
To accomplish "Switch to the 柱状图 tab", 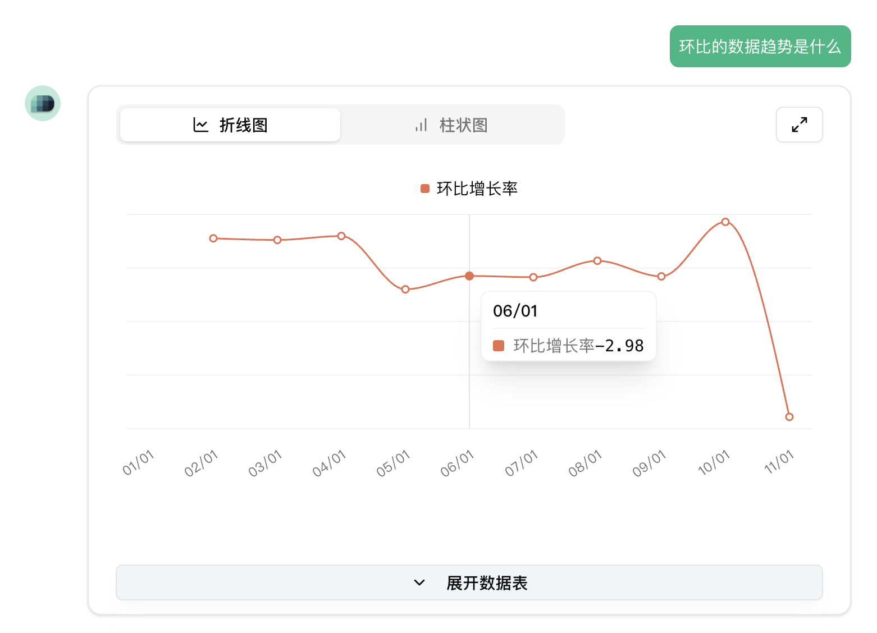I will (452, 125).
